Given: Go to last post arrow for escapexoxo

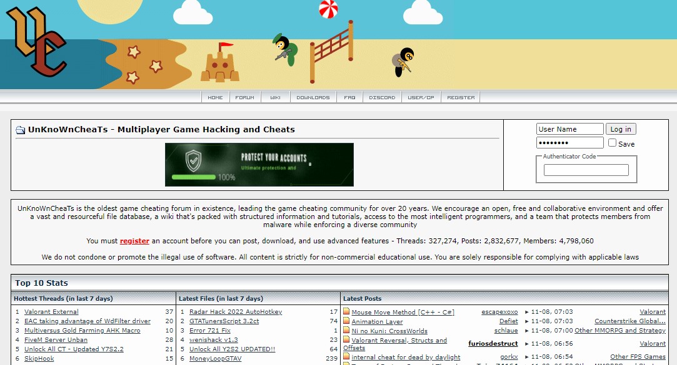Looking at the screenshot, I should click(x=527, y=312).
